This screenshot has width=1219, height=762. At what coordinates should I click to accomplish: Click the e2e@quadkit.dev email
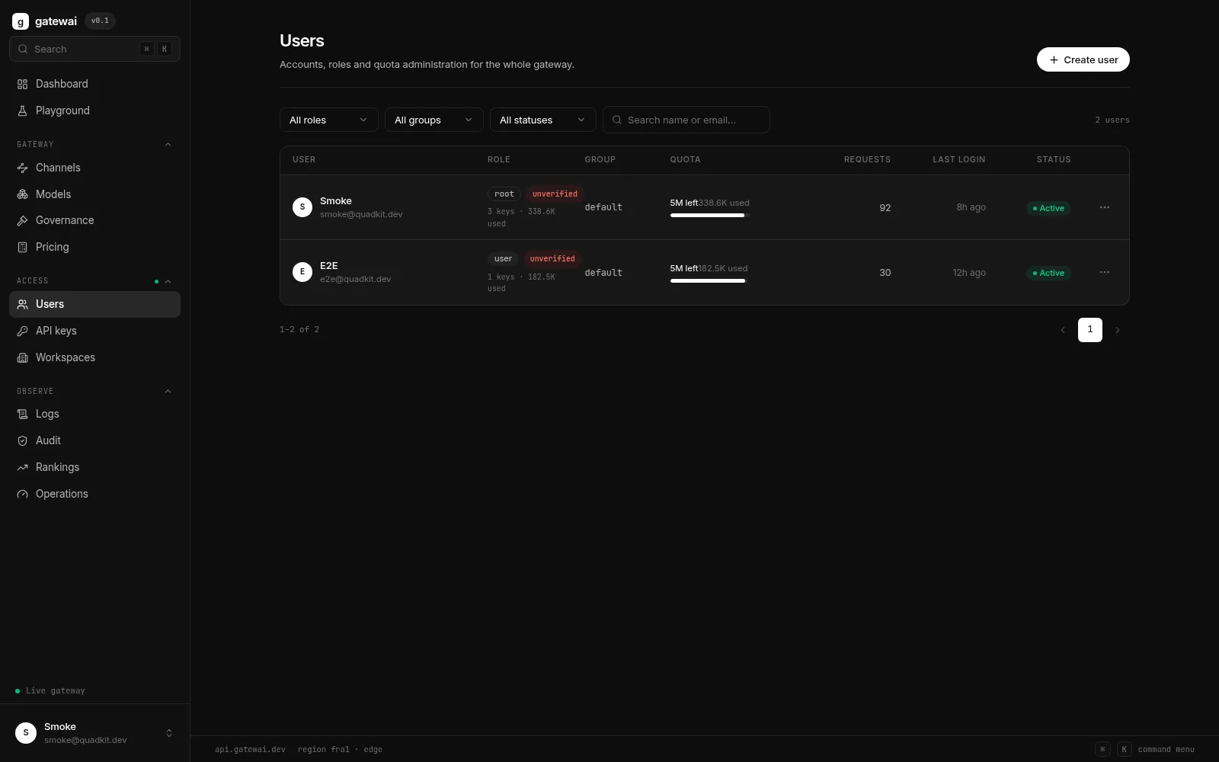coord(355,279)
